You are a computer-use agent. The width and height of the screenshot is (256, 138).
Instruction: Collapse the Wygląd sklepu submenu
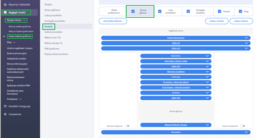pos(24,20)
